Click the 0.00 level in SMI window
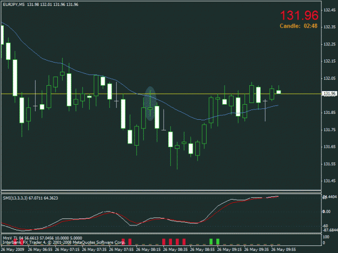This screenshot has width=338, height=253. click(326, 211)
